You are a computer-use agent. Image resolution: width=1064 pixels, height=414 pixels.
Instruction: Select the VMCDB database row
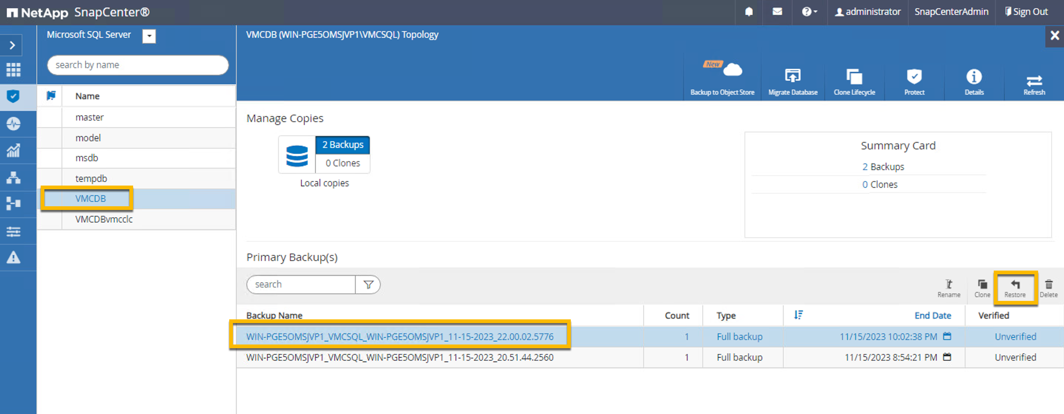coord(136,199)
